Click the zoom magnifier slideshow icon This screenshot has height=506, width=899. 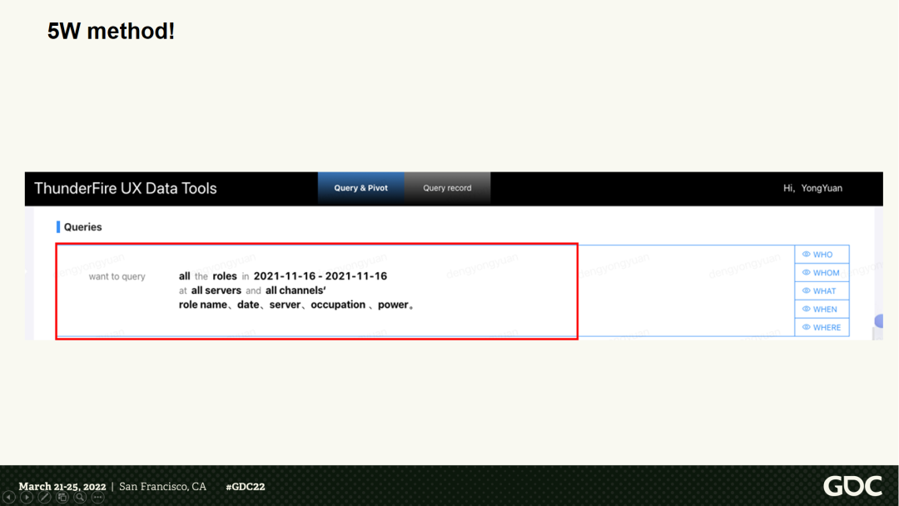tap(80, 498)
